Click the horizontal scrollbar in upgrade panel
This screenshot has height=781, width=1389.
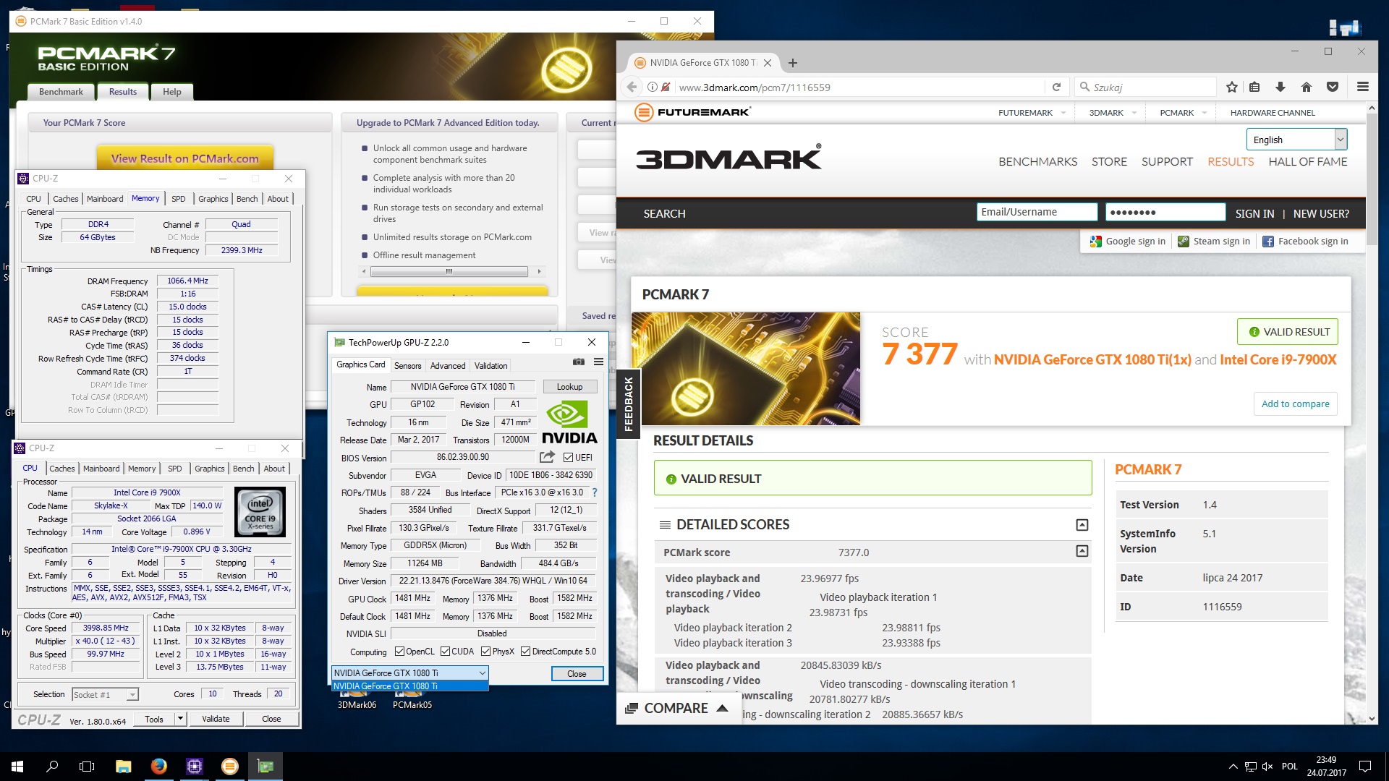pos(449,272)
